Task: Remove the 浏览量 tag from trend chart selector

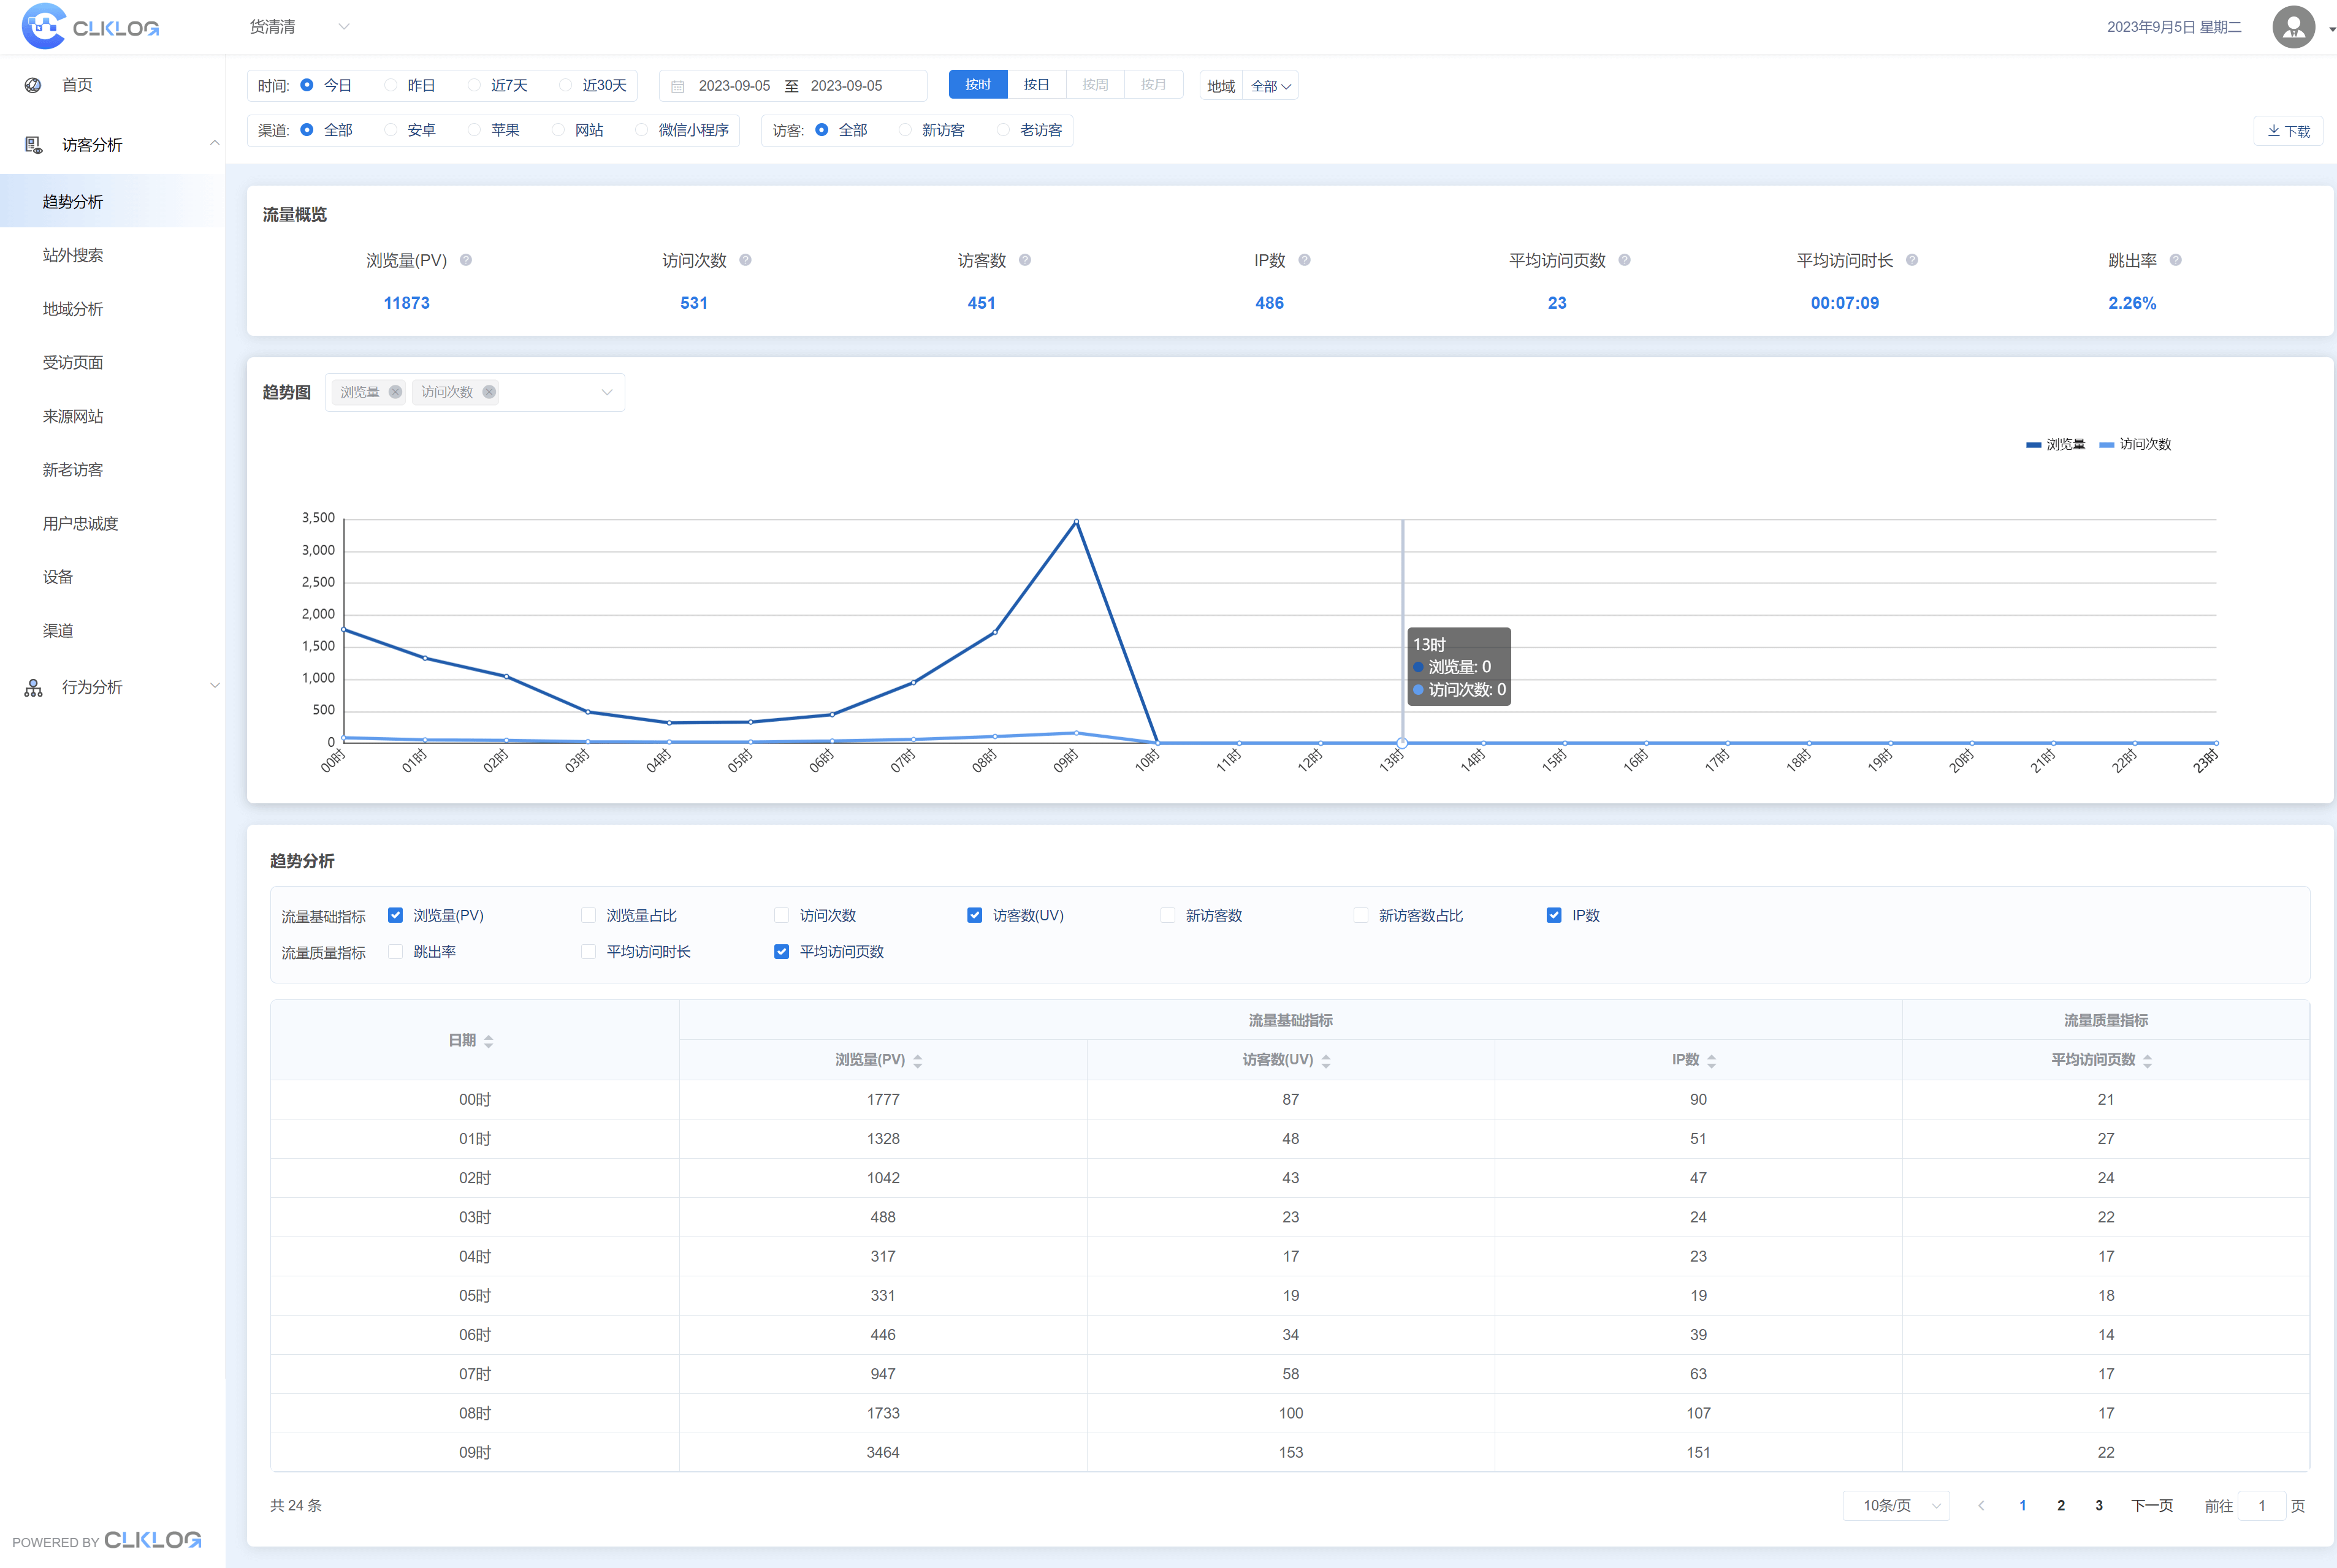Action: [395, 392]
